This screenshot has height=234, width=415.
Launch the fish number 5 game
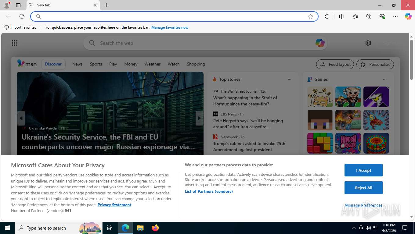(x=376, y=120)
